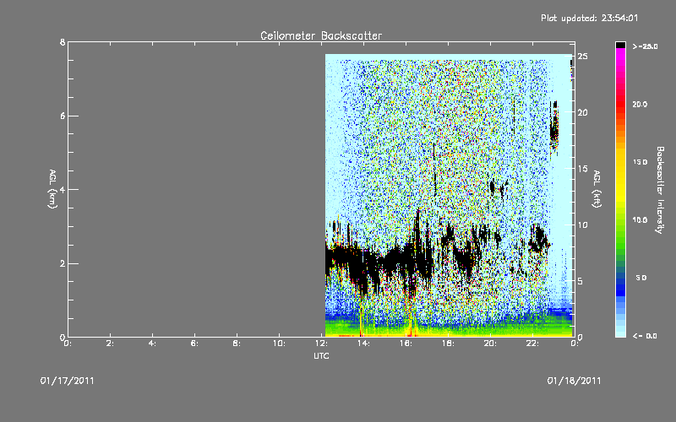Click the '25' kft tick label on right axis
676x422 pixels.
[x=582, y=57]
